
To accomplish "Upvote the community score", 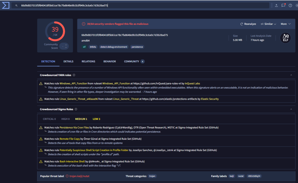I will tap(66, 45).
